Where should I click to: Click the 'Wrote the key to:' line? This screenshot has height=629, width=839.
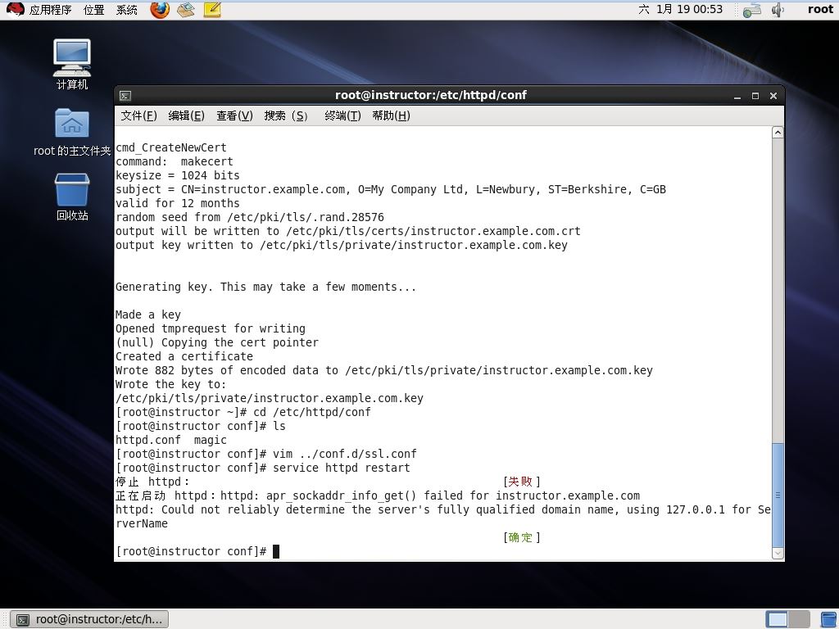(x=171, y=384)
